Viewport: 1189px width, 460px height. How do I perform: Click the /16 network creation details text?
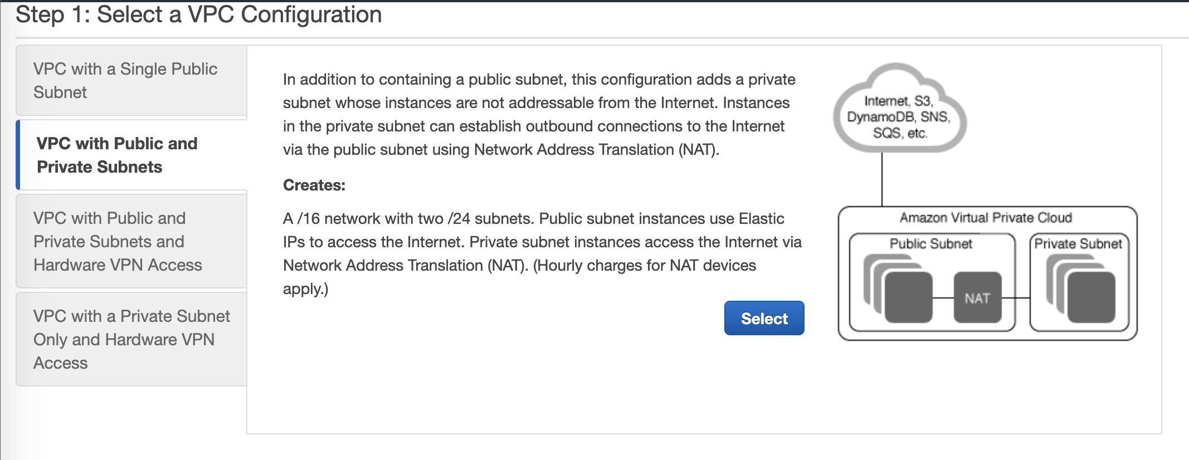(x=542, y=253)
